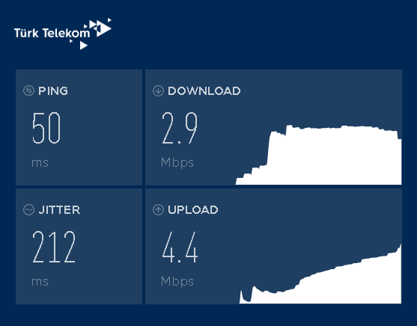The height and width of the screenshot is (326, 417).
Task: Click the ping arrows icon
Action: (28, 90)
